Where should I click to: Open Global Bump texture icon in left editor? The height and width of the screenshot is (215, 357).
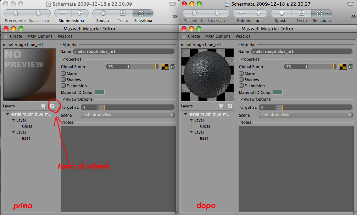pyautogui.click(x=165, y=67)
